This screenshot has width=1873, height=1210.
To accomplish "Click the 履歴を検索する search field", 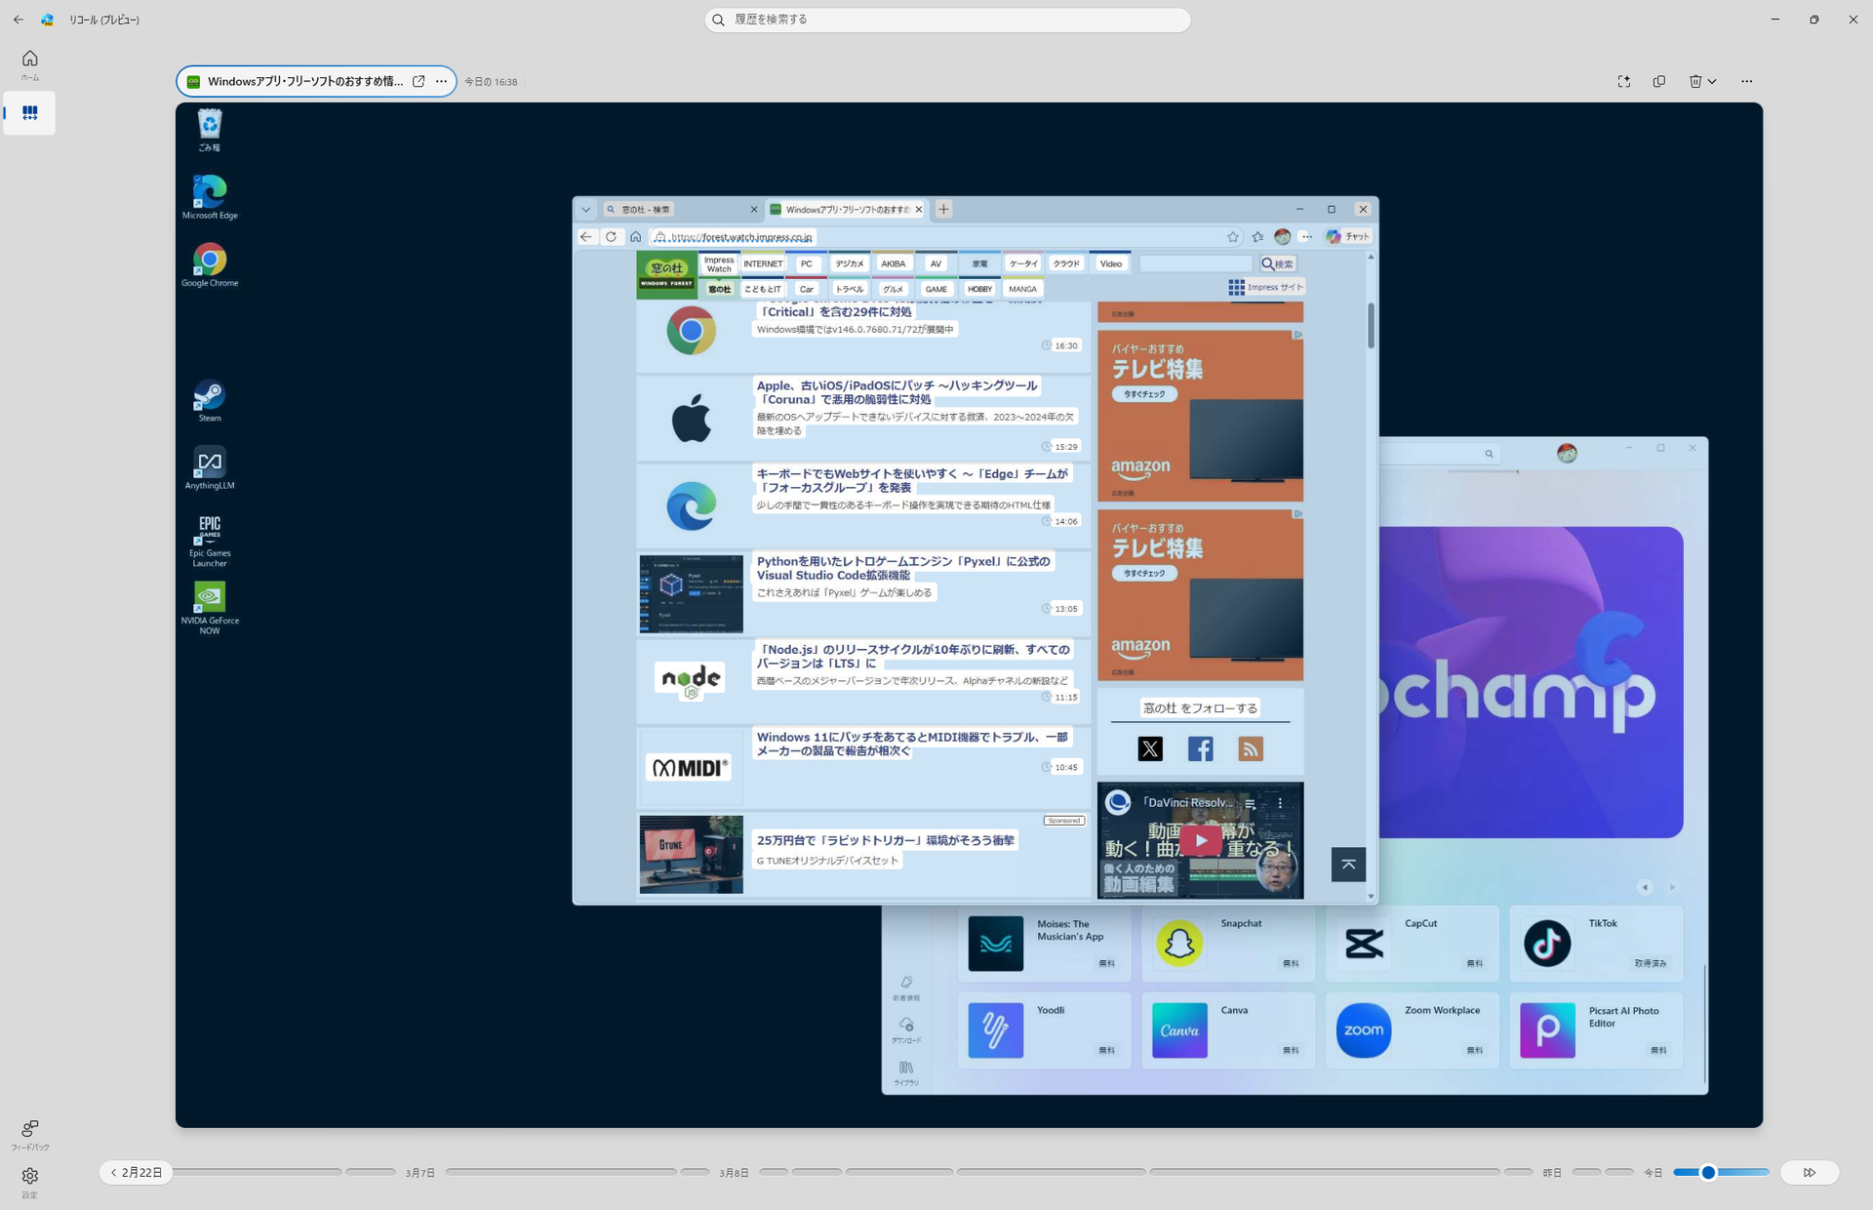I will 946,20.
